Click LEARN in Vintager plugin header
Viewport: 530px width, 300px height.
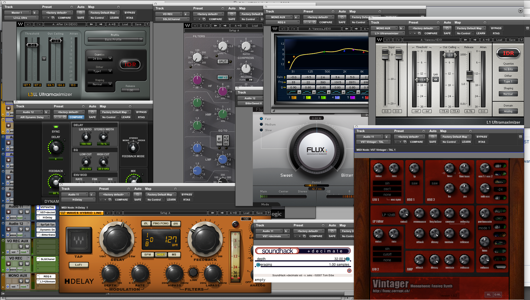pos(466,142)
